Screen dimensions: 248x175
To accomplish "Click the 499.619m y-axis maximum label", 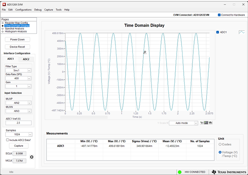I will (58, 33).
